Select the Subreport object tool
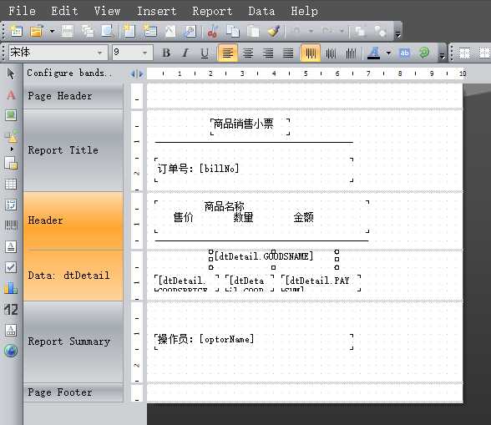Image resolution: width=491 pixels, height=425 pixels. click(11, 163)
